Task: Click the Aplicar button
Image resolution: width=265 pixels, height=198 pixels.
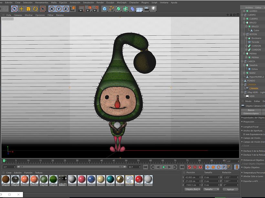Action: [230, 189]
